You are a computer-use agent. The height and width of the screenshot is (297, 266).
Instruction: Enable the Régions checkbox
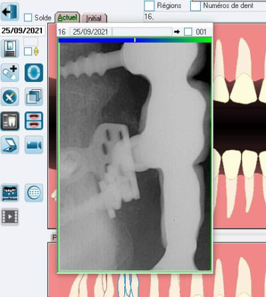149,6
